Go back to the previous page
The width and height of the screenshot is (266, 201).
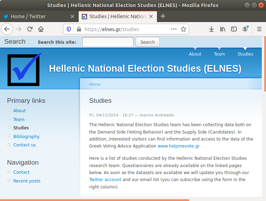(7, 29)
